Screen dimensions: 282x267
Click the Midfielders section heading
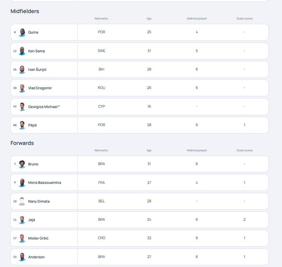pos(25,11)
